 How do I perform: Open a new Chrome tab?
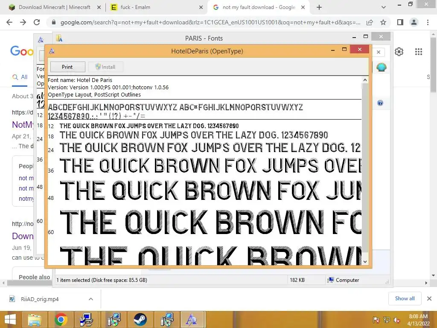(x=319, y=8)
